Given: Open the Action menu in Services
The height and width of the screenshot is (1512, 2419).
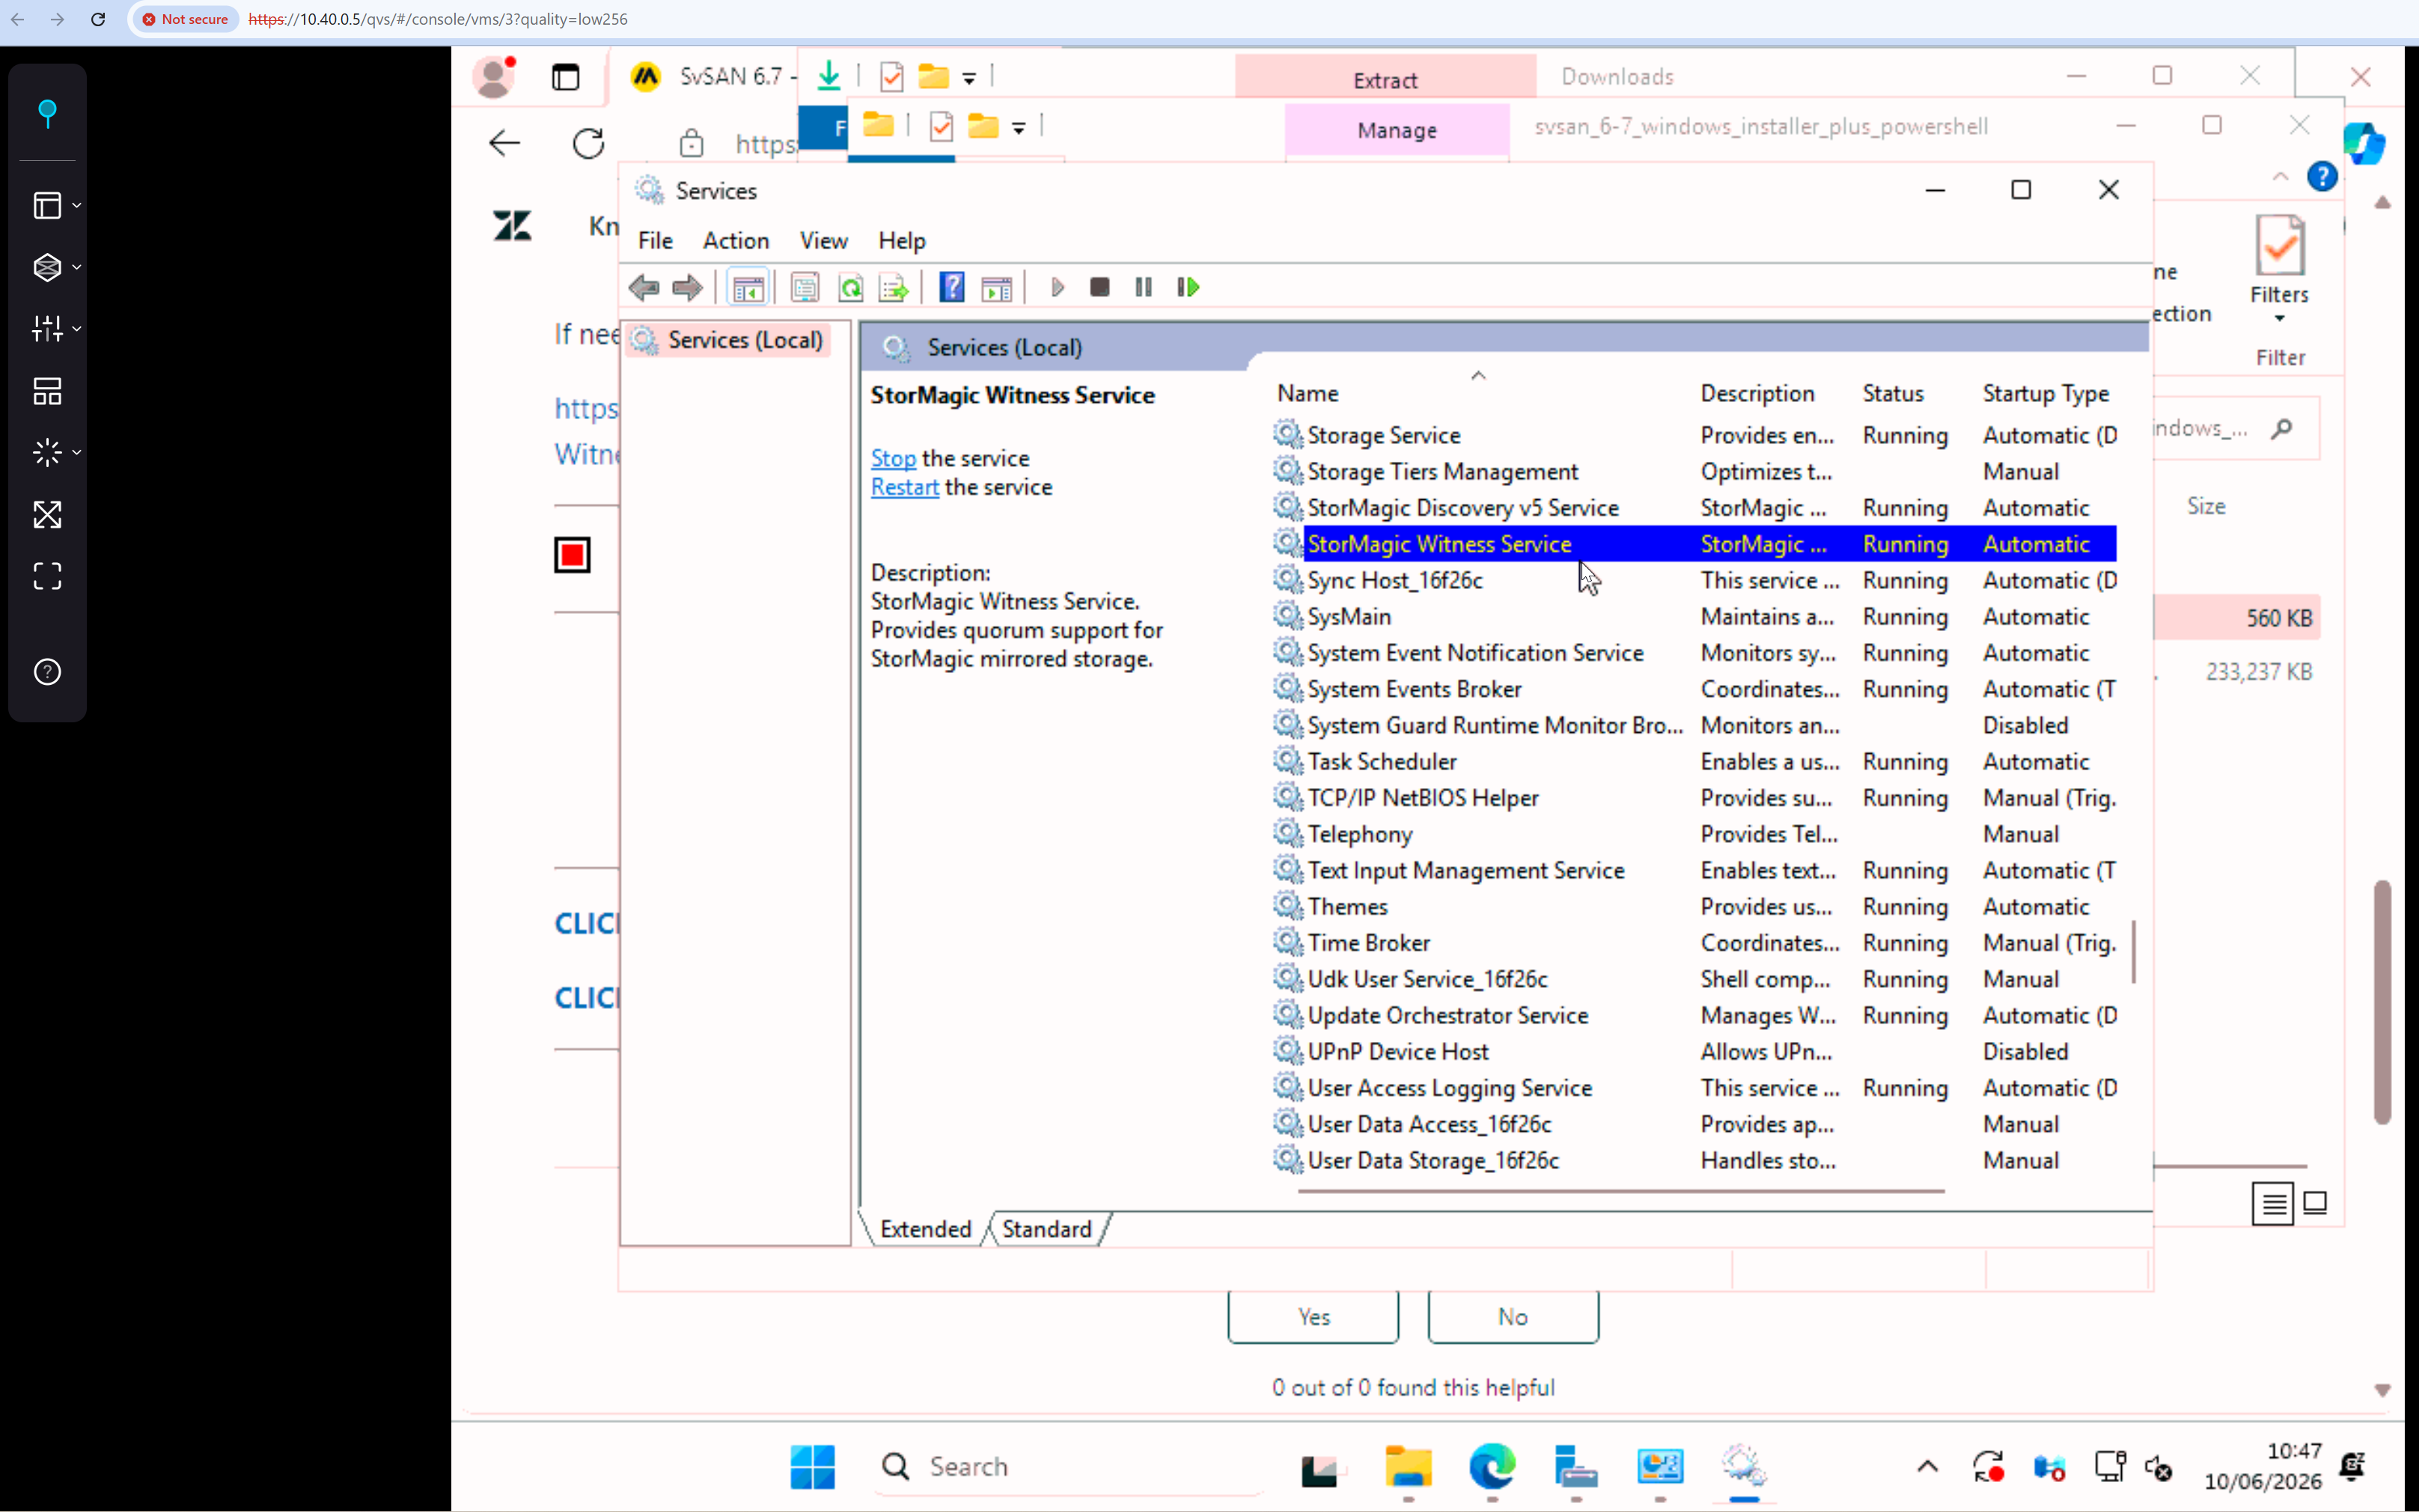Looking at the screenshot, I should (736, 241).
